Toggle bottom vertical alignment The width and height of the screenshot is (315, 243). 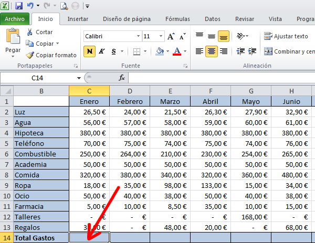pos(224,36)
